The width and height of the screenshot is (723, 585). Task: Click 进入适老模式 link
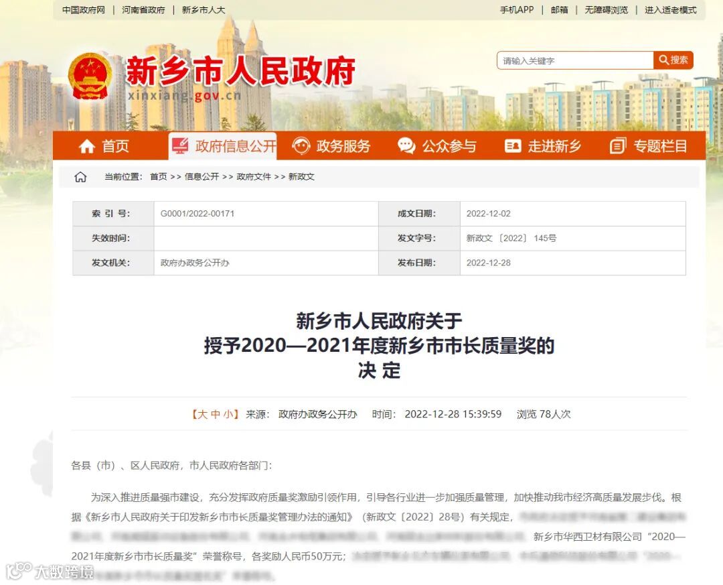[x=670, y=9]
